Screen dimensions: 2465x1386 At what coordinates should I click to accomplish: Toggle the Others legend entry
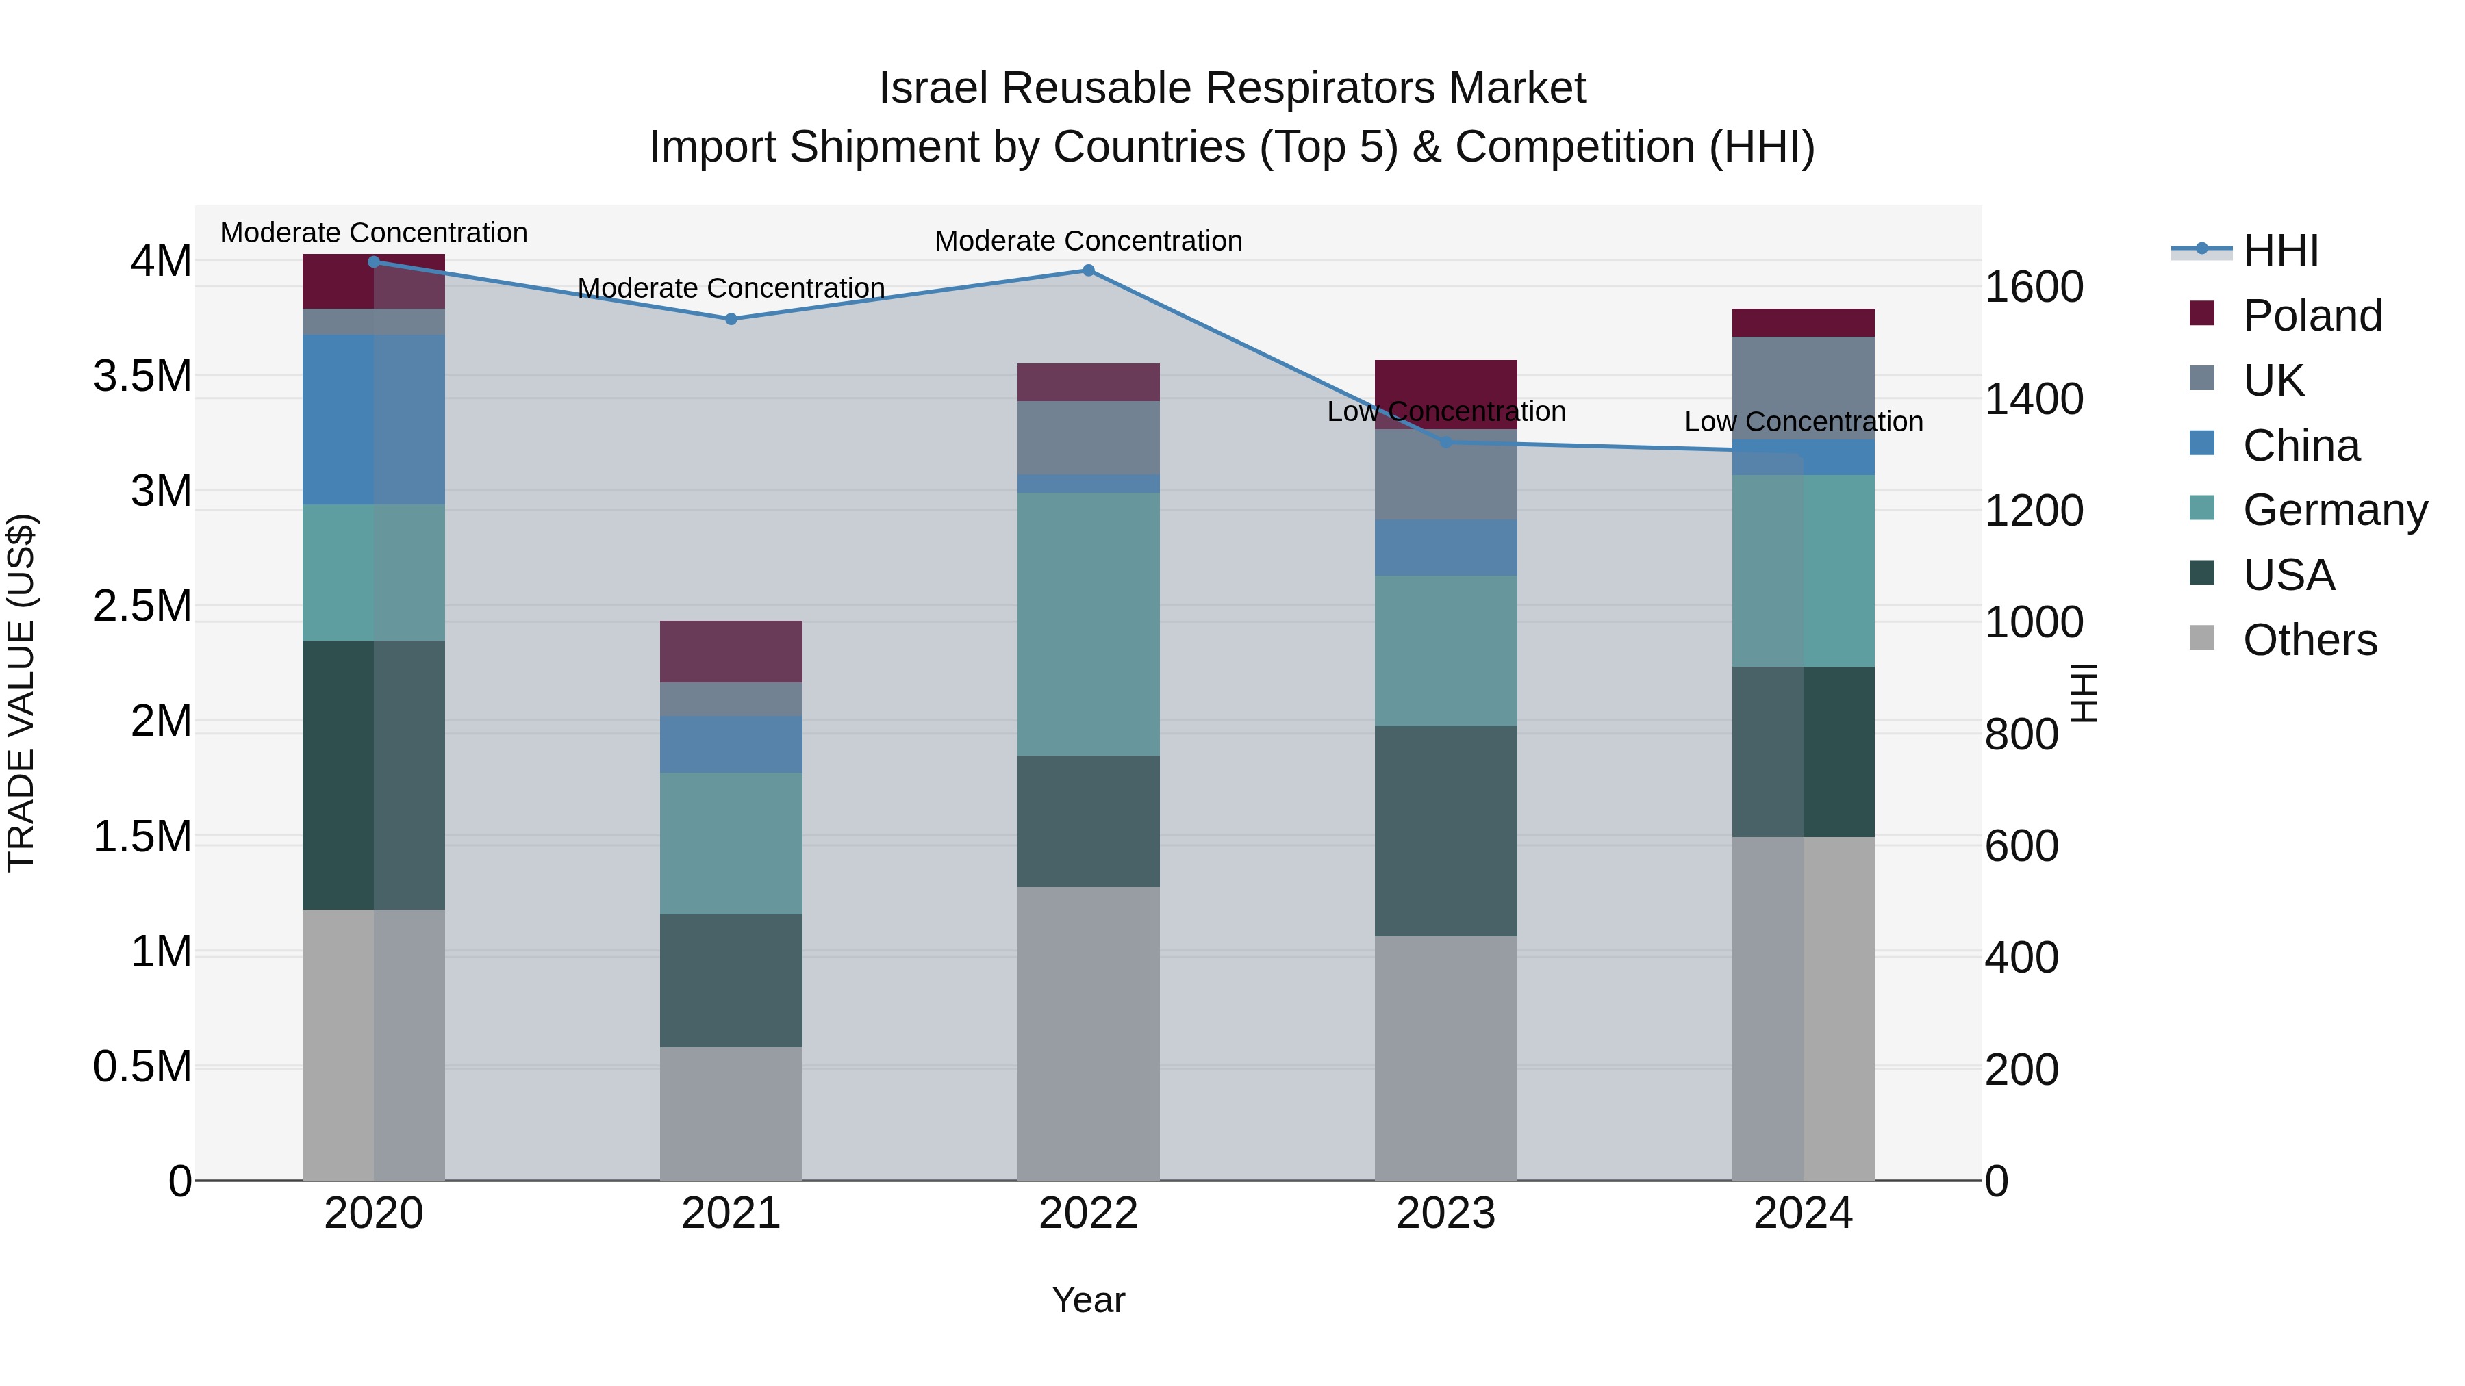tap(2283, 639)
